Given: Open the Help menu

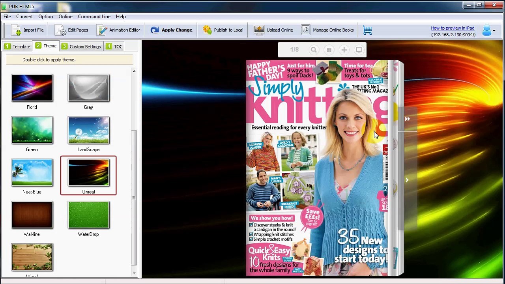Looking at the screenshot, I should 121,17.
